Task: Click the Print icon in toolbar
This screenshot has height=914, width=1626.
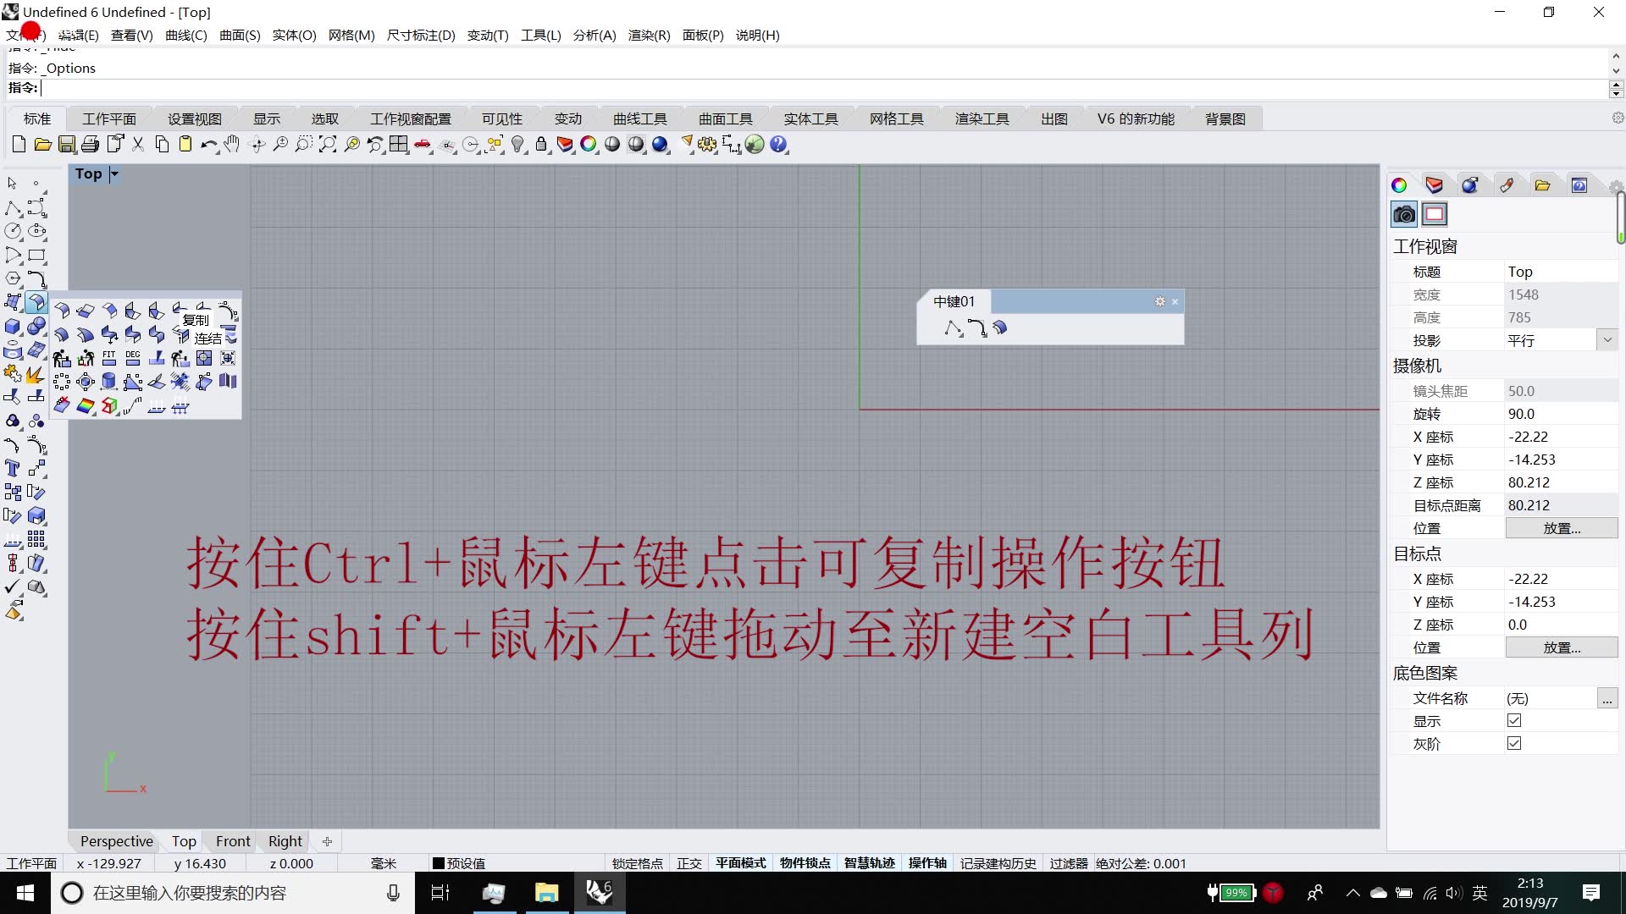Action: click(x=90, y=145)
